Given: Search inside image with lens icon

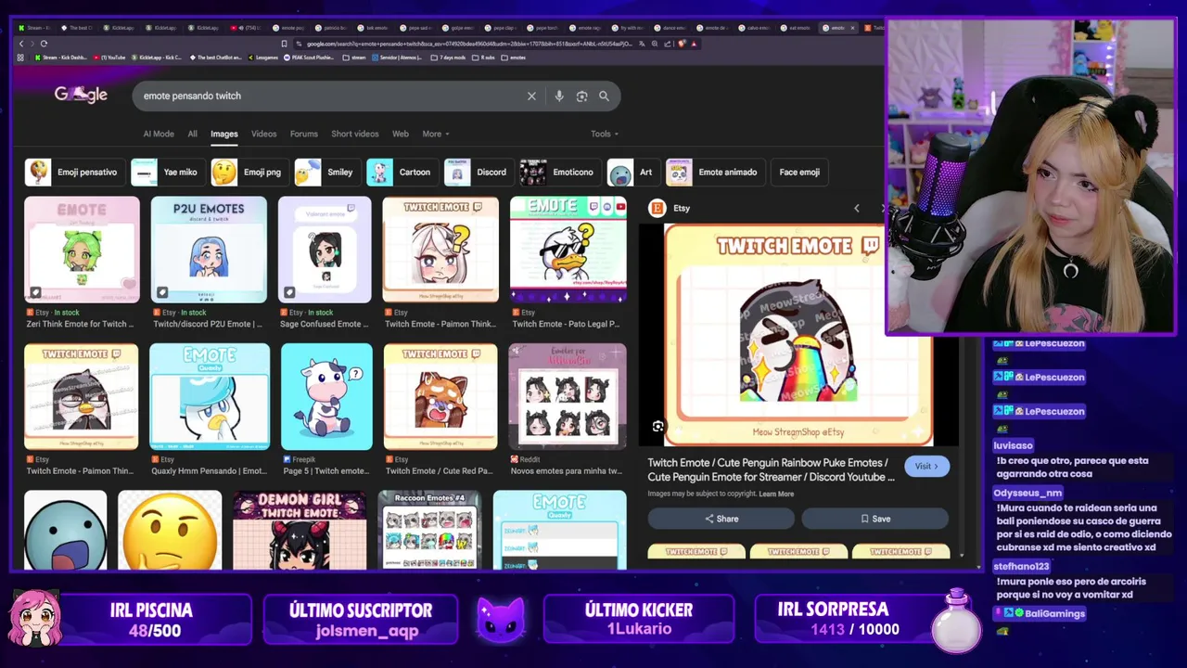Looking at the screenshot, I should pyautogui.click(x=657, y=426).
